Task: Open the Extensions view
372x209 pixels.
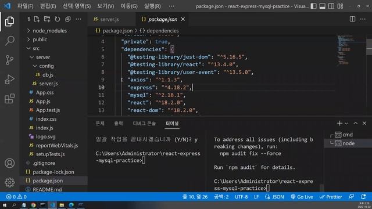Action: (9, 99)
